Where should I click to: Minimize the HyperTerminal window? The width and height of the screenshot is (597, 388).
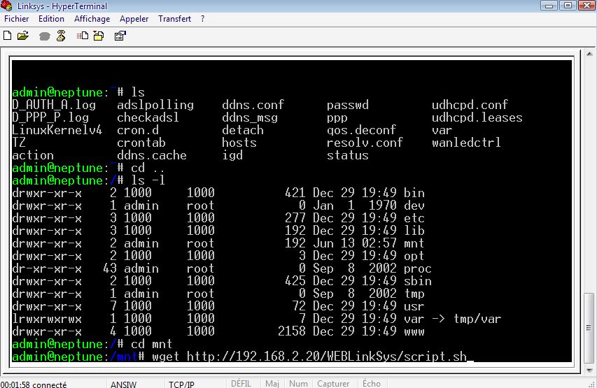[549, 6]
